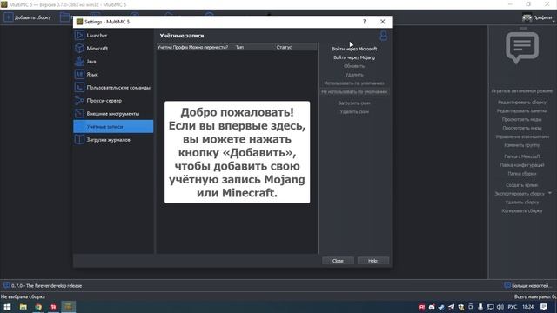Click the Удалить account button
The height and width of the screenshot is (313, 557).
tap(354, 75)
